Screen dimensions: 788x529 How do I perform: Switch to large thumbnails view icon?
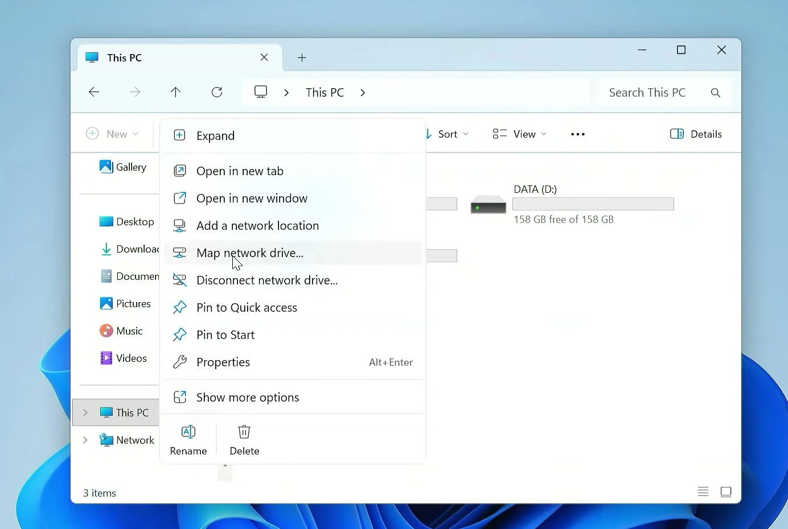(726, 491)
